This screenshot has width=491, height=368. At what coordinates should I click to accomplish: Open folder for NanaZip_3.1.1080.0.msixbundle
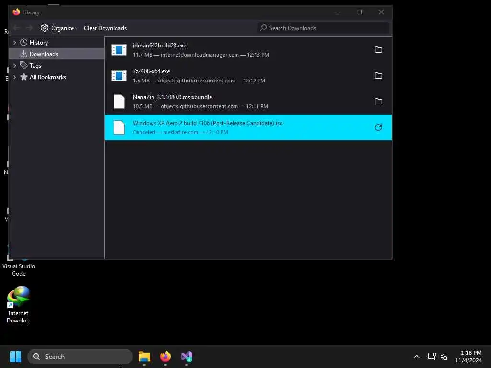tap(378, 102)
